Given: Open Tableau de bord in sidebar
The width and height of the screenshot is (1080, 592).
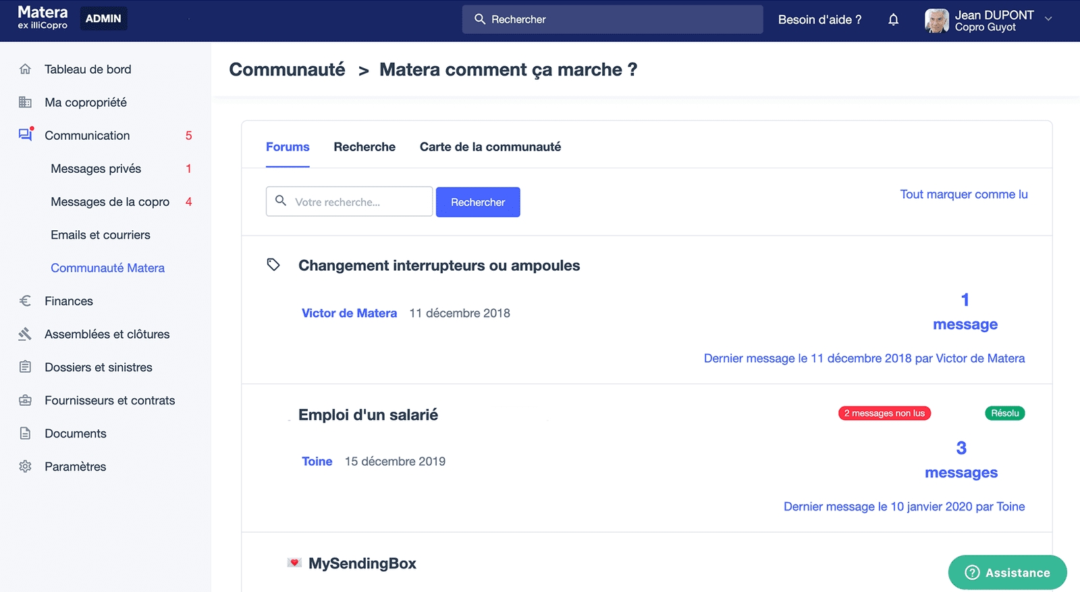Looking at the screenshot, I should point(88,69).
